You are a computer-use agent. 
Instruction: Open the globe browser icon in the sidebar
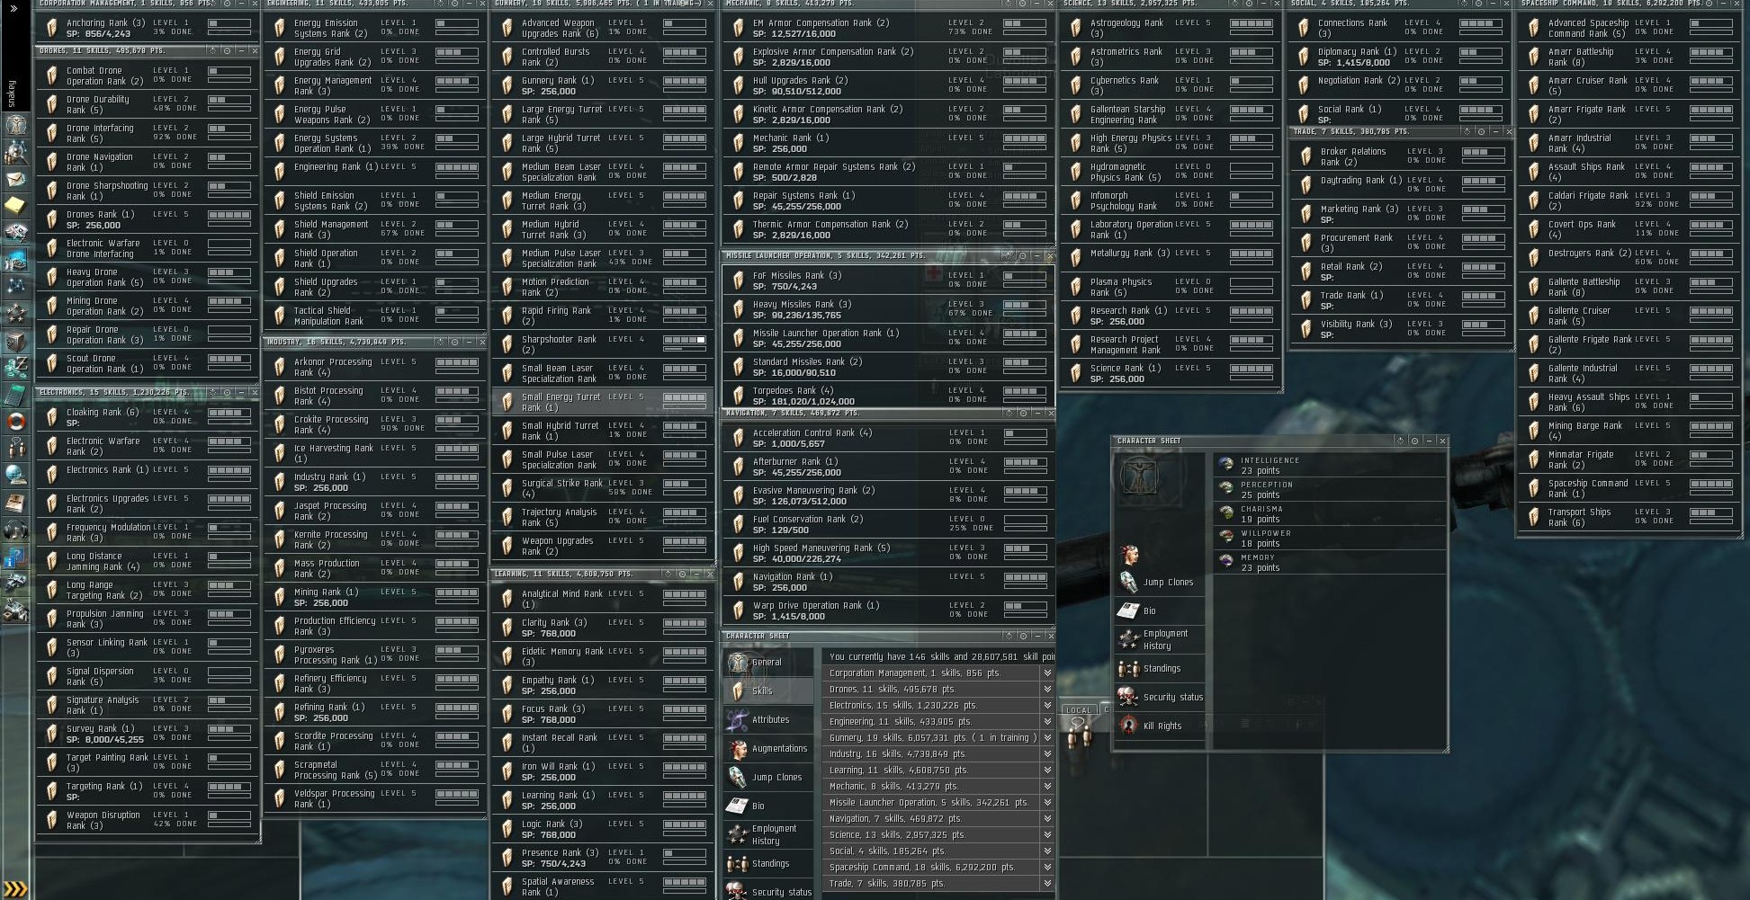[16, 476]
